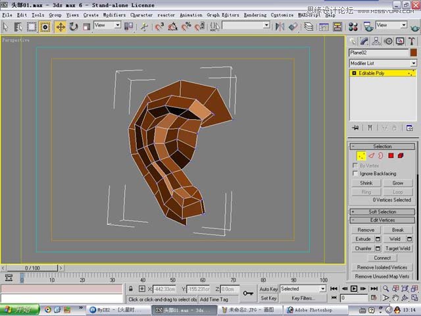The image size is (421, 316).
Task: Select Border sub-object level
Action: (380, 155)
